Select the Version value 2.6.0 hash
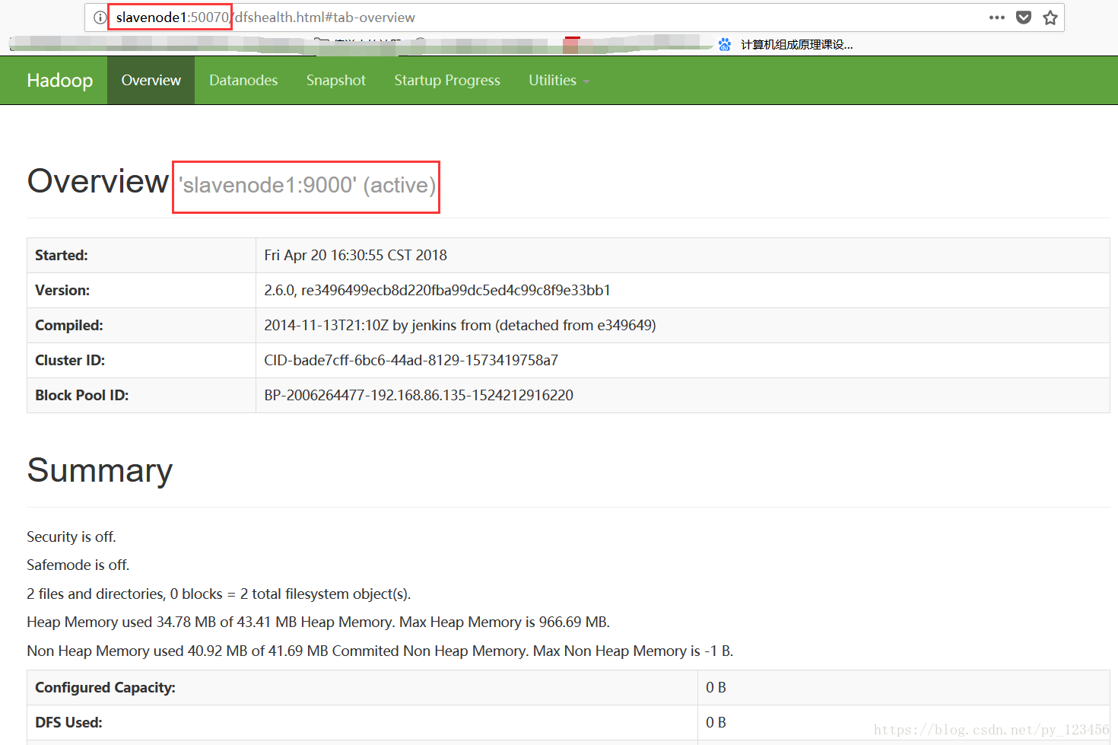The image size is (1118, 745). (x=437, y=290)
